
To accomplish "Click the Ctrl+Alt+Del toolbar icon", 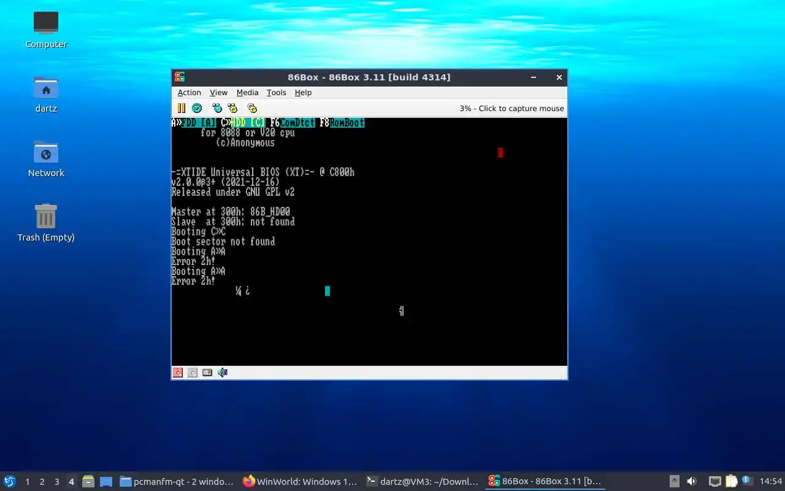I will pyautogui.click(x=217, y=108).
